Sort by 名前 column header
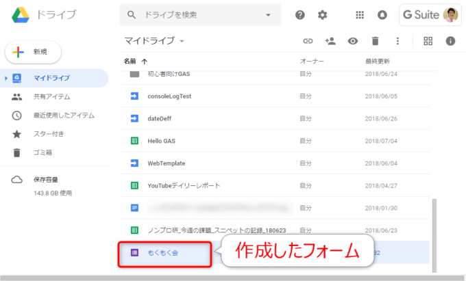The width and height of the screenshot is (466, 281). tap(130, 61)
